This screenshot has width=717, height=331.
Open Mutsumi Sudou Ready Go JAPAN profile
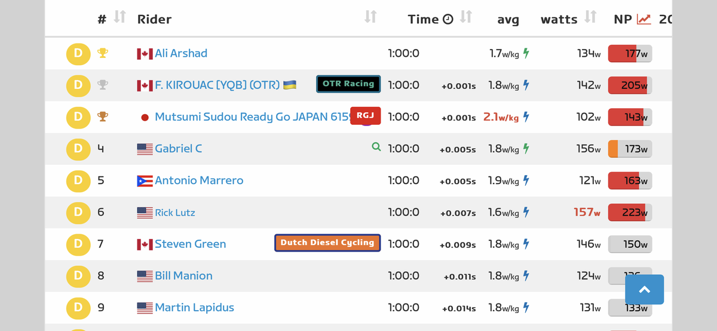(x=252, y=117)
